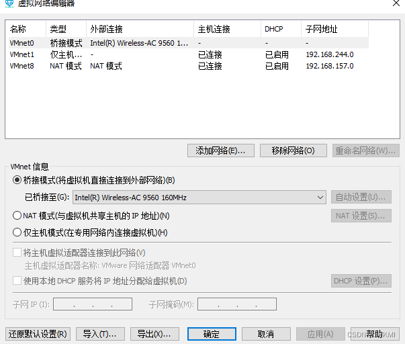Image resolution: width=405 pixels, height=344 pixels.
Task: Click the 应用(A) button
Action: click(320, 334)
